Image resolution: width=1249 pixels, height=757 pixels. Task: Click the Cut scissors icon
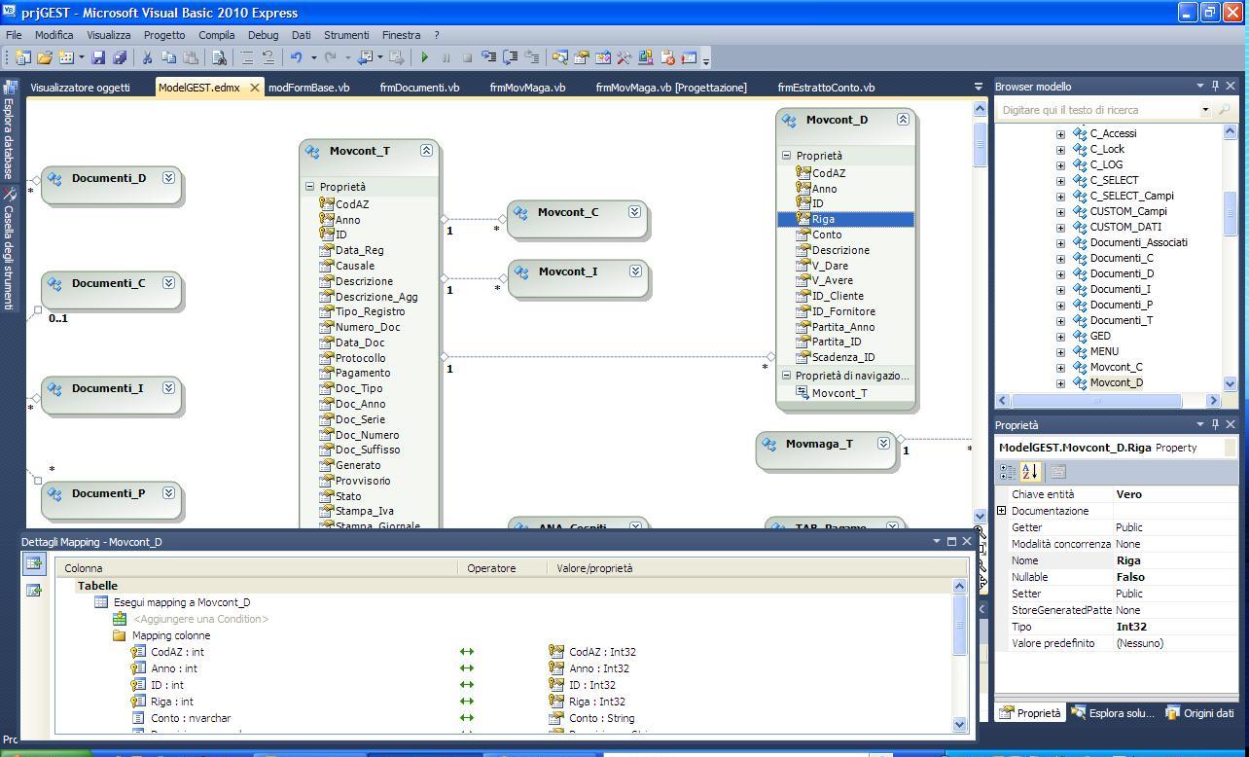(148, 58)
